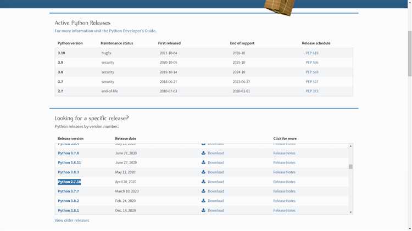Open Release Notes for Python 3.8.2

285,201
